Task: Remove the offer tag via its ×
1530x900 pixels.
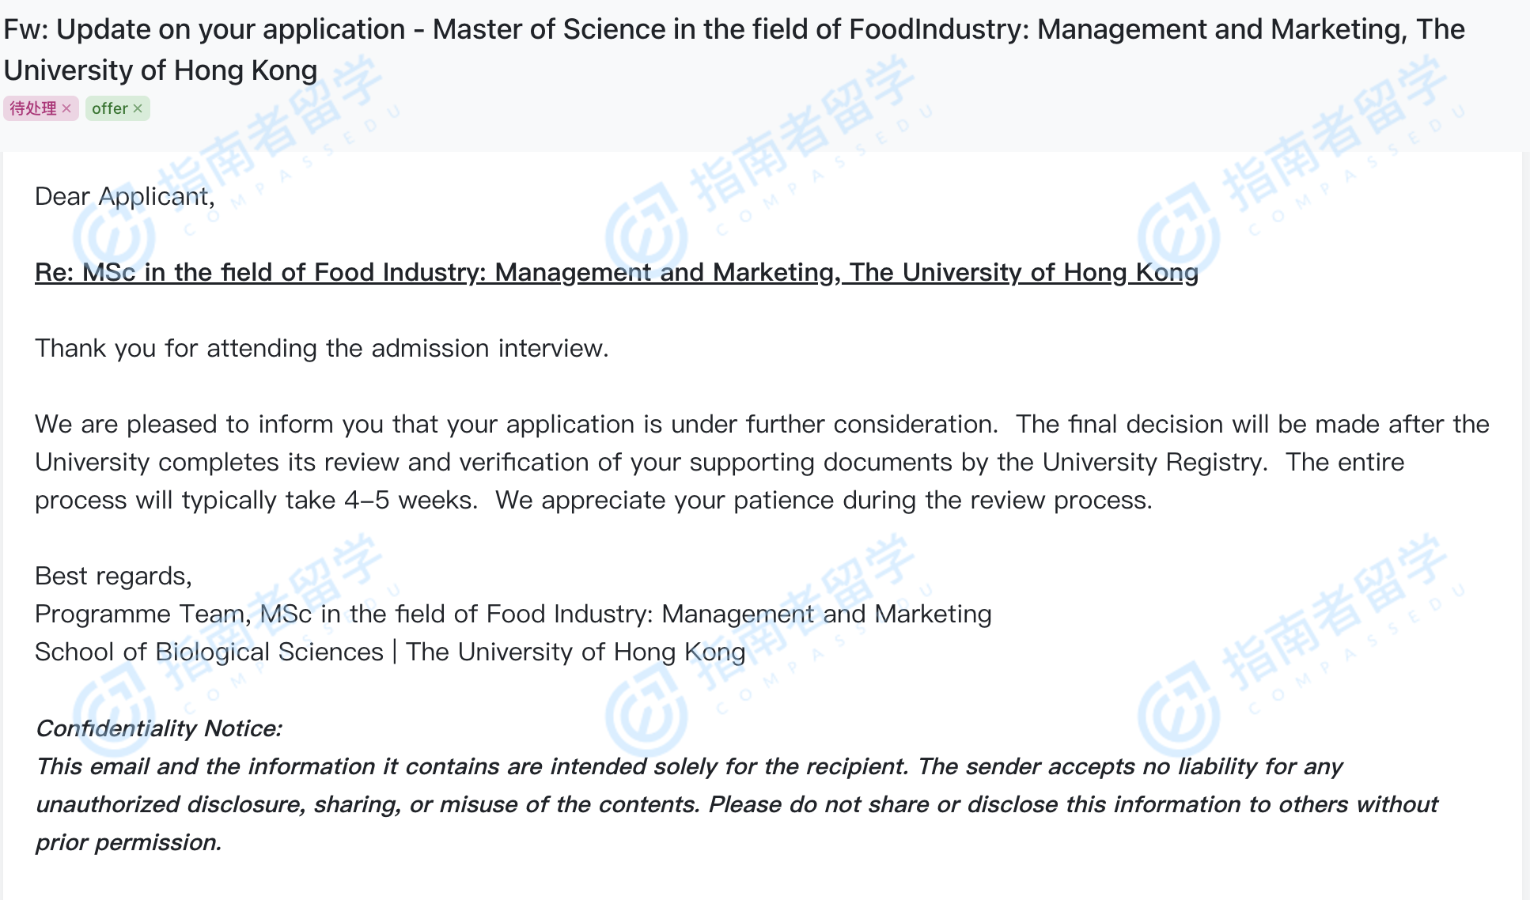Action: pyautogui.click(x=138, y=108)
